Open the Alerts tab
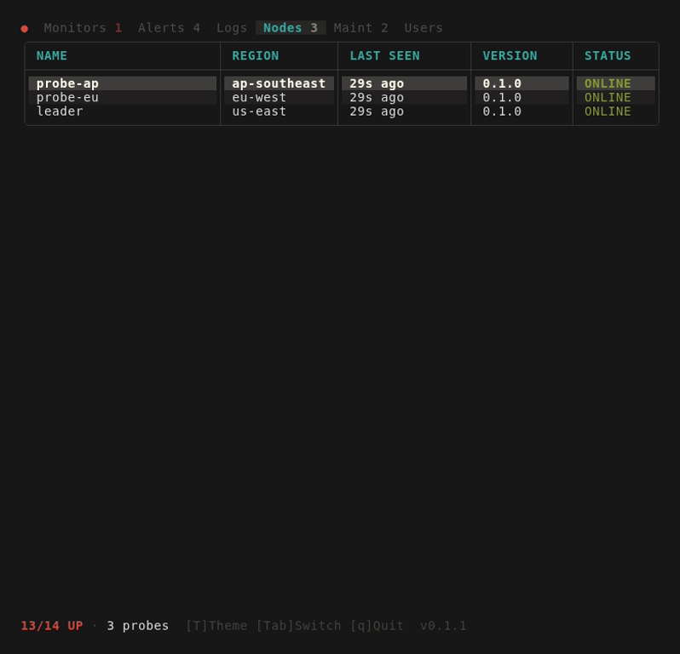The height and width of the screenshot is (654, 680). (x=169, y=28)
